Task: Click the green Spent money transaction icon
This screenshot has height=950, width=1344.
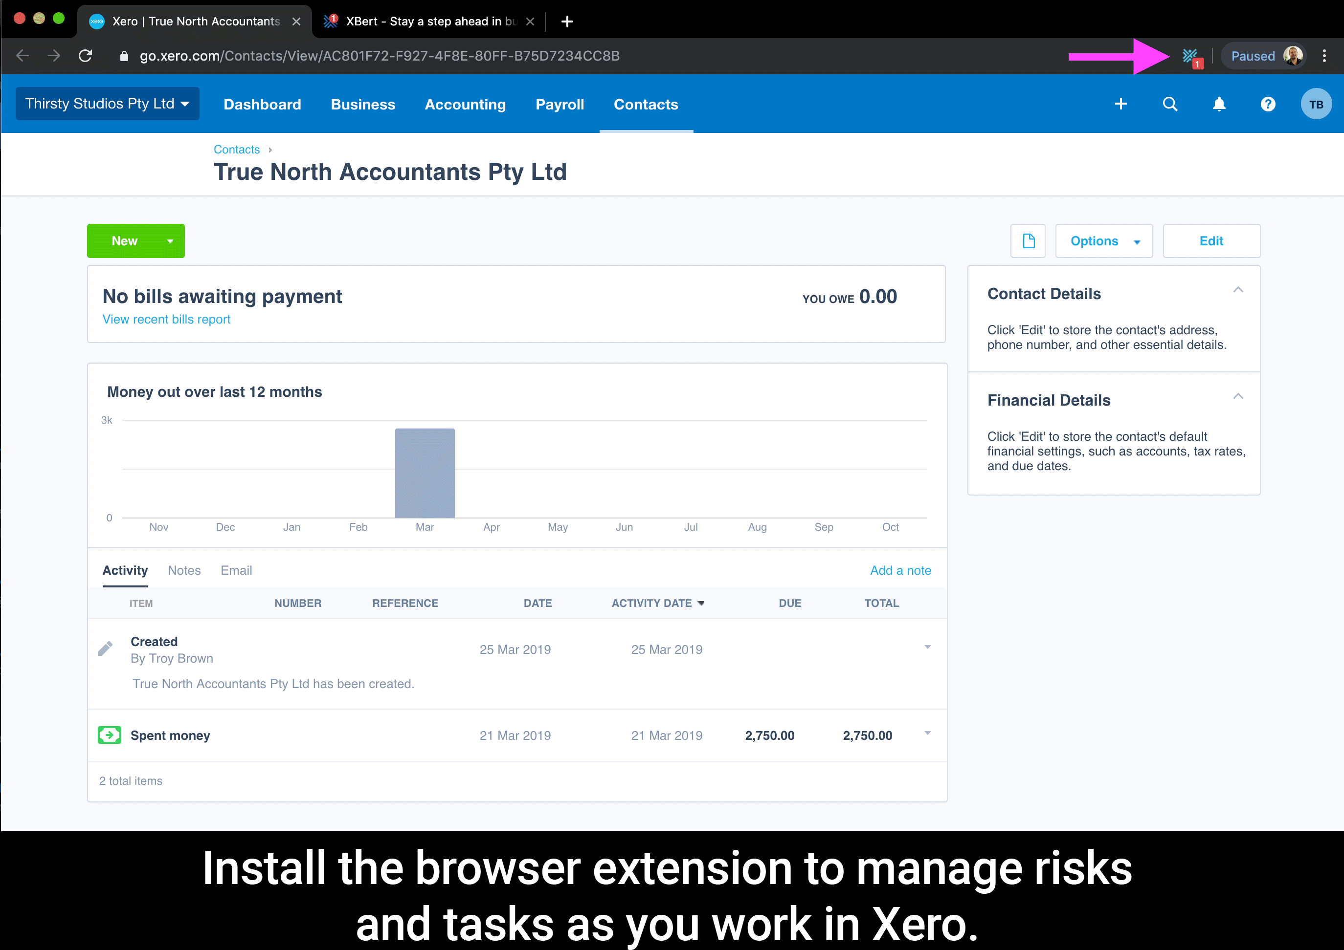Action: pos(110,735)
